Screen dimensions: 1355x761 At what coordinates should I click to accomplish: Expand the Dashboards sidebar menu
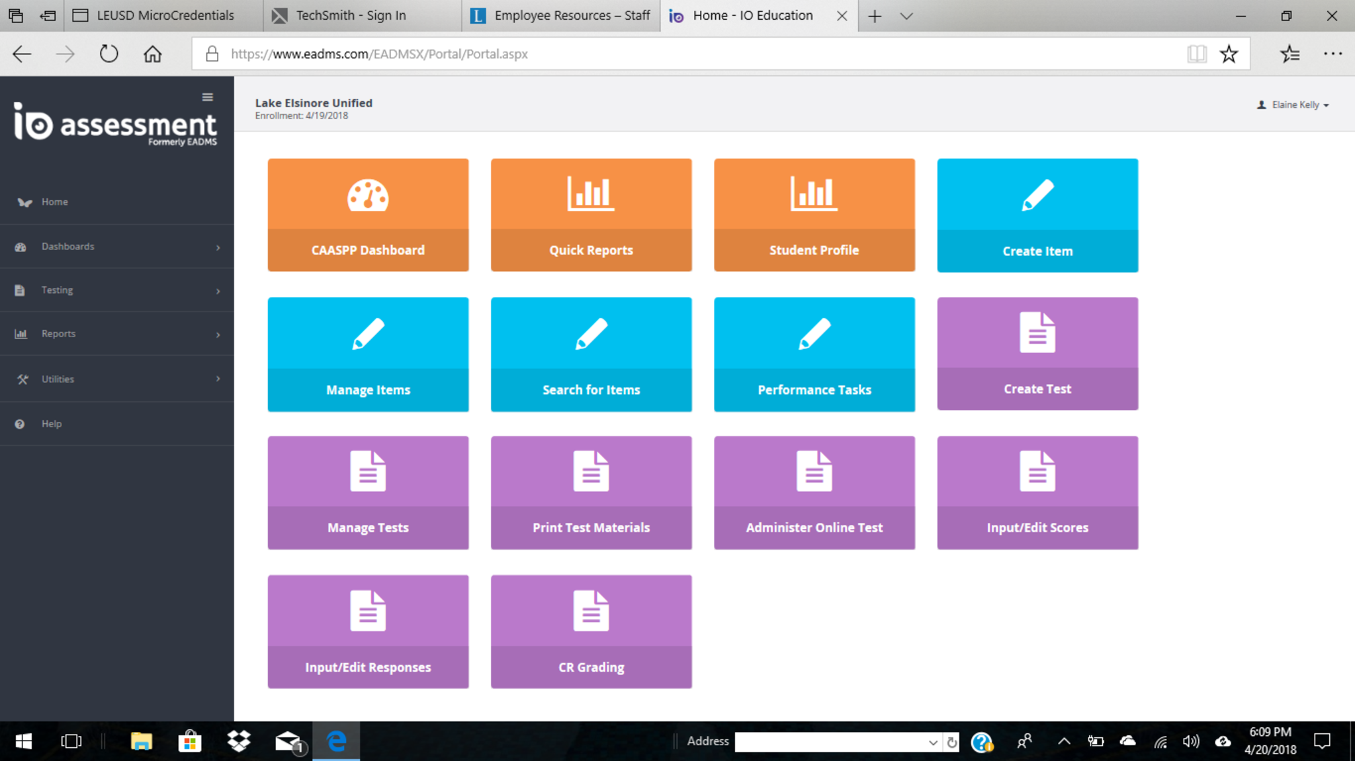(x=116, y=247)
